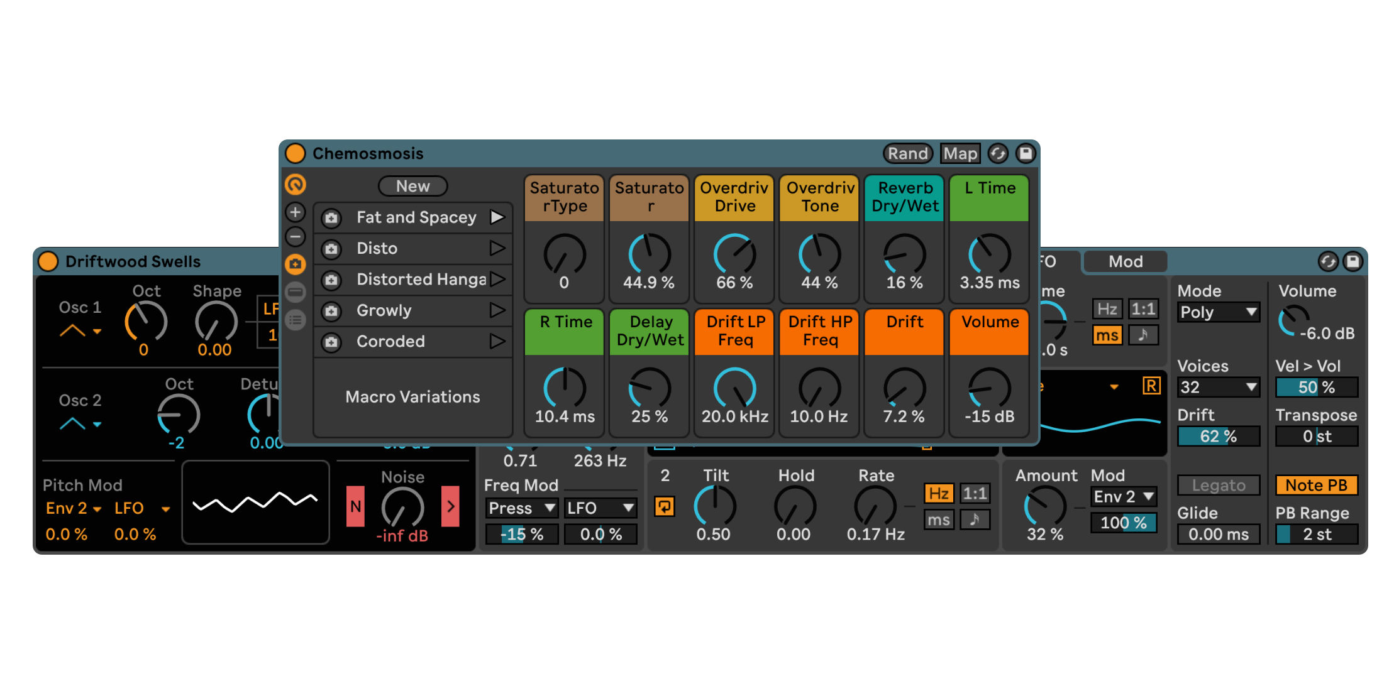Click the Vel > Vol 50 % slider
Screen dimensions: 1394x696
point(1316,387)
